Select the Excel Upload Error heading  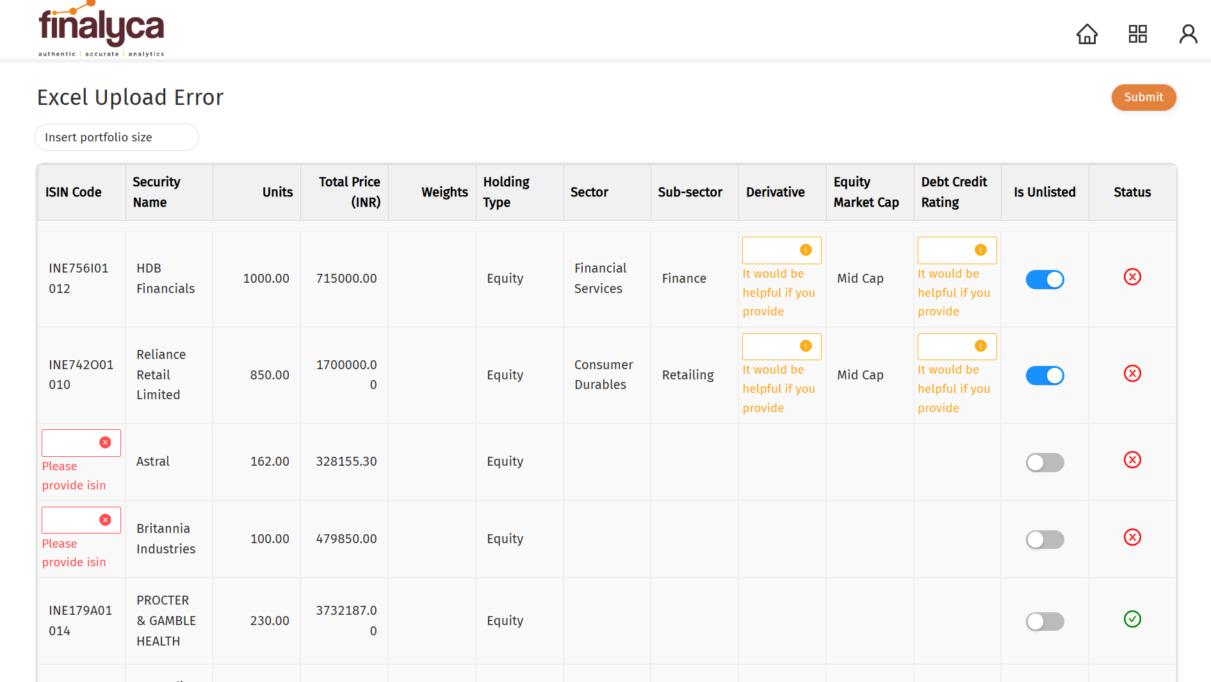(130, 97)
